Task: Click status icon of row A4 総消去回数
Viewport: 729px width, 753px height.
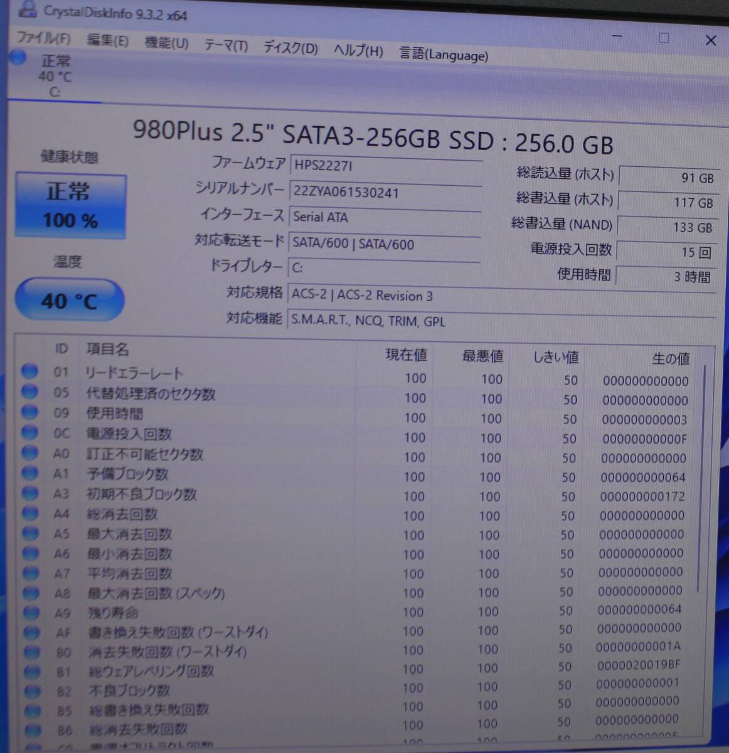Action: point(30,513)
